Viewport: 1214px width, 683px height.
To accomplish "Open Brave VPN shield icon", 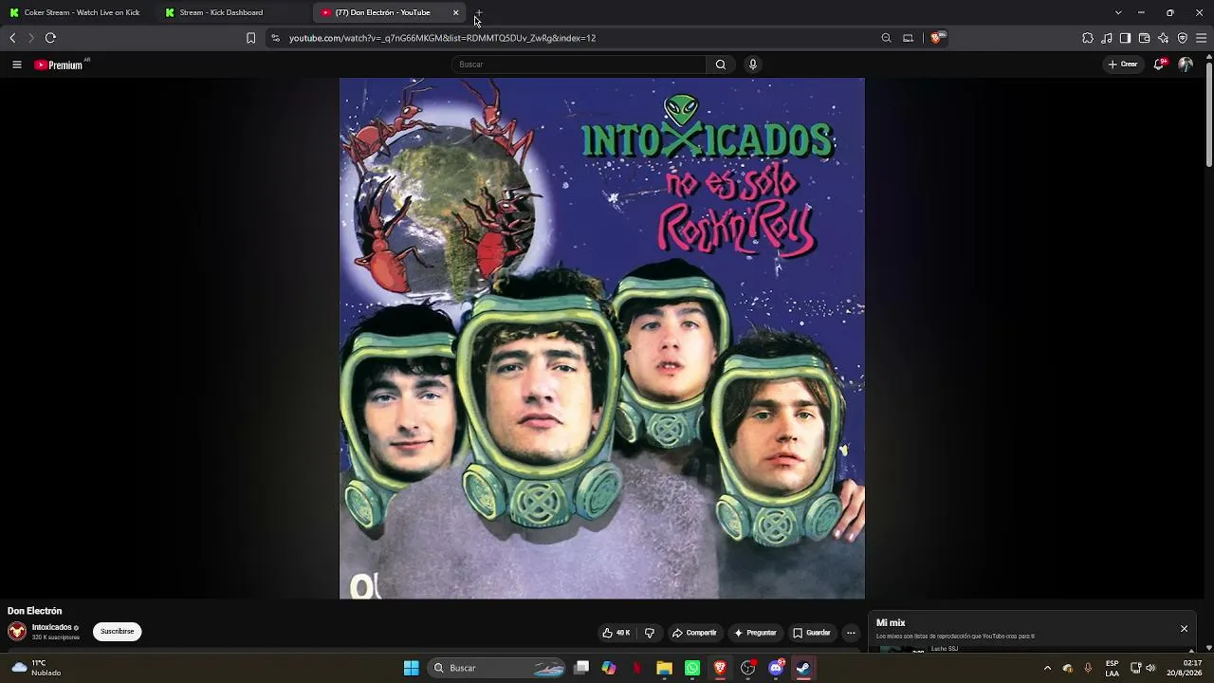I will coord(1182,38).
